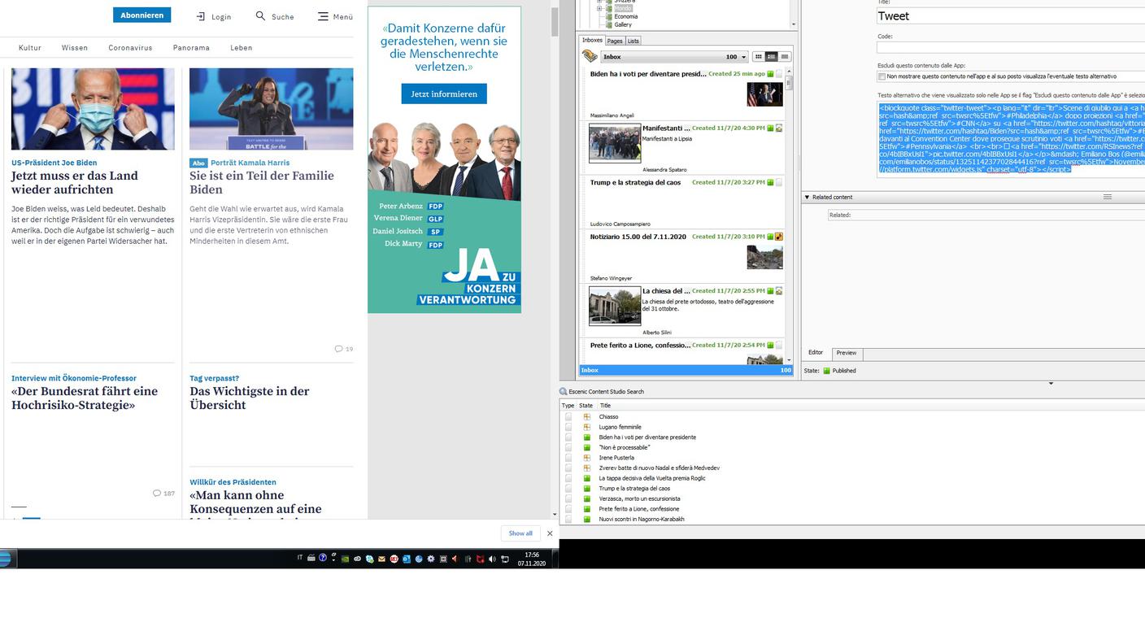
Task: Open headline 'Jetzt muss er das Land wieder aufrichten'
Action: click(x=75, y=182)
